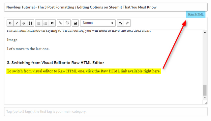
Task: Click the editor resize handle corner
Action: click(206, 103)
